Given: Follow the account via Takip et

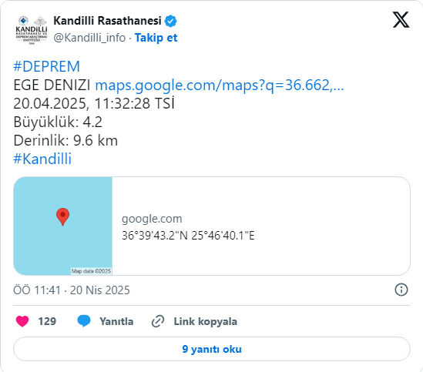Looking at the screenshot, I should click(156, 38).
